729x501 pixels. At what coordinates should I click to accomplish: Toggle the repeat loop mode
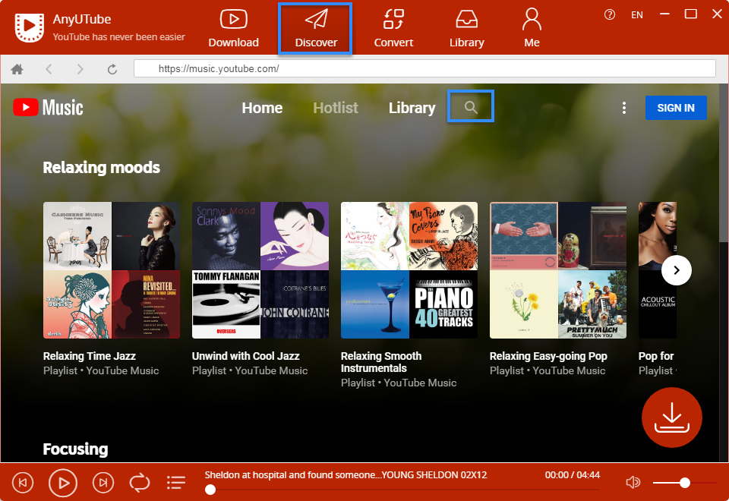tap(140, 483)
